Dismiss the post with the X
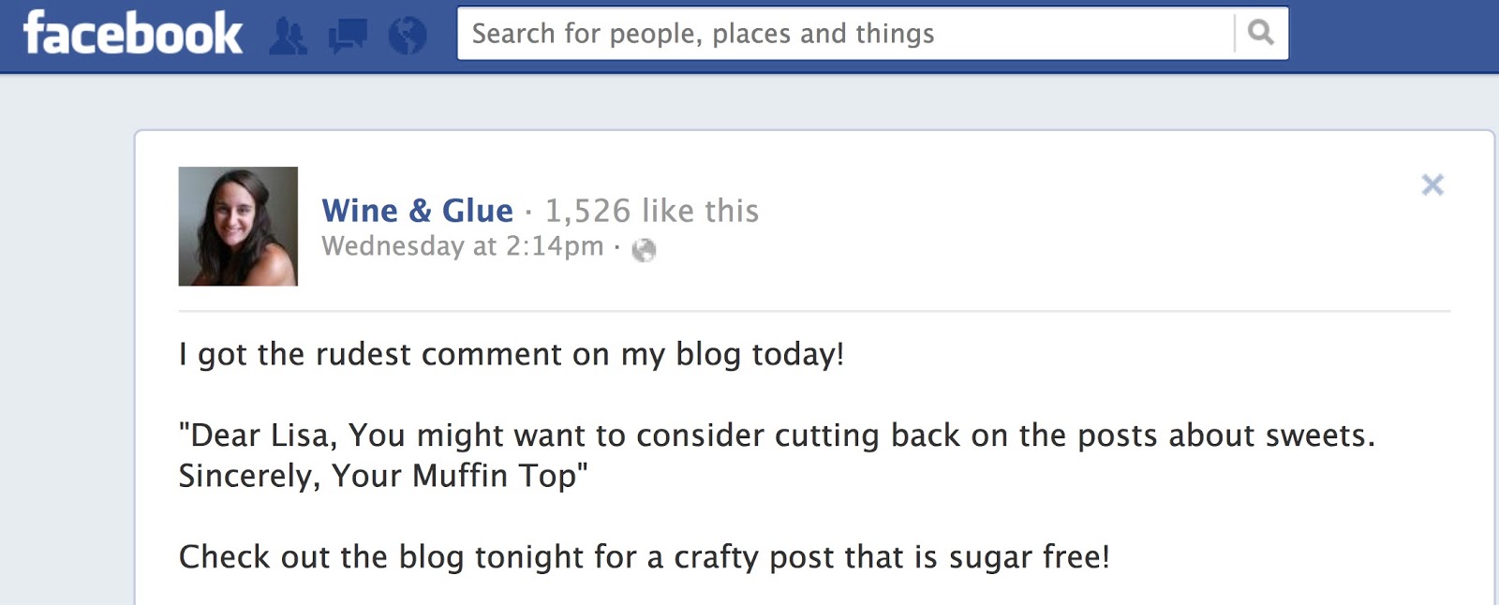This screenshot has height=605, width=1499. 1432,184
